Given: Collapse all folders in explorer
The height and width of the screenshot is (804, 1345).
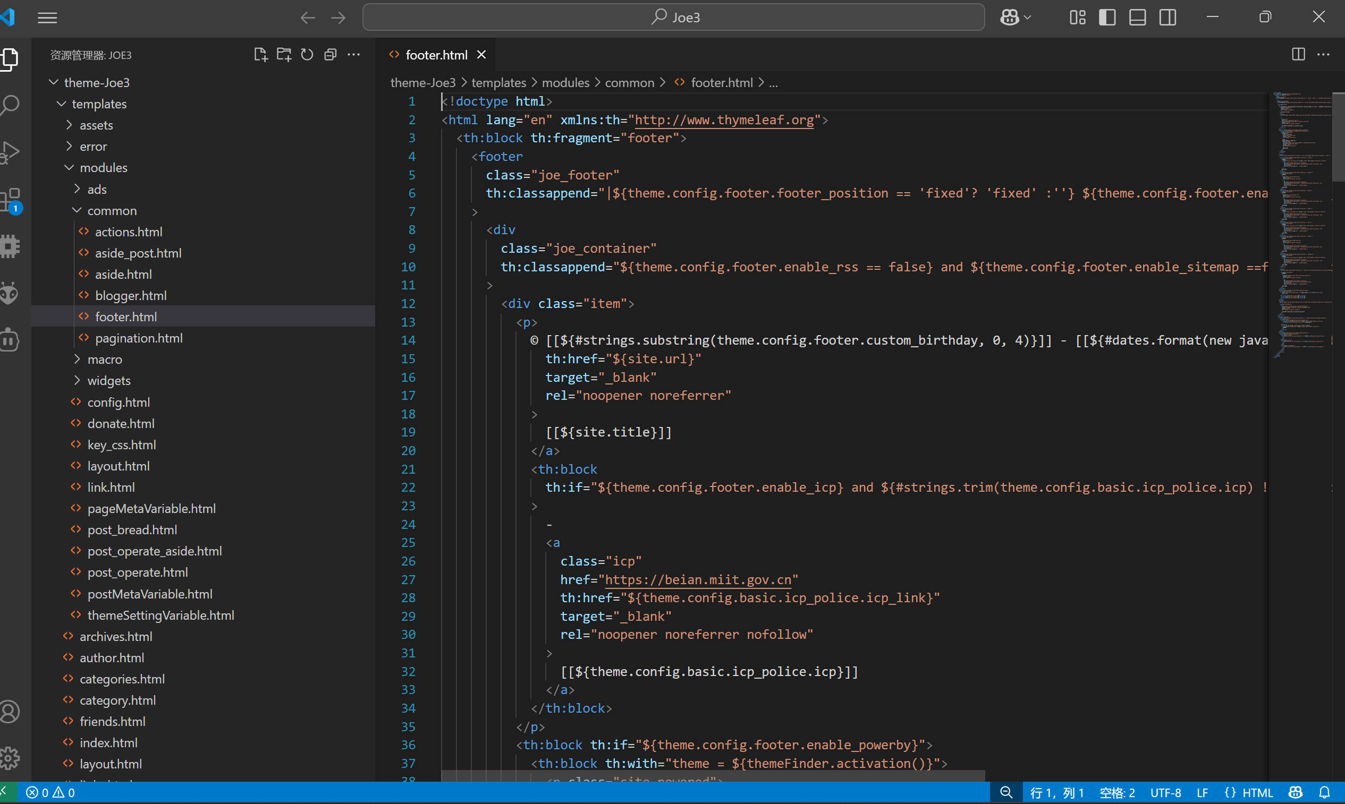Looking at the screenshot, I should (330, 55).
